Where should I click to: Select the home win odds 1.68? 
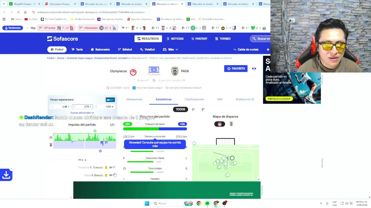[x=61, y=107]
